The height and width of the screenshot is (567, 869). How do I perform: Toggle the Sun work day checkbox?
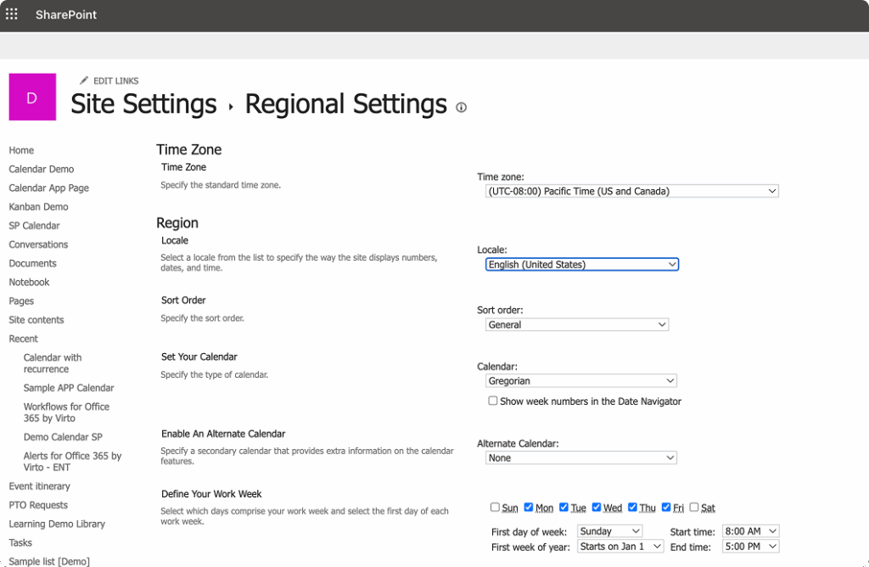[x=495, y=508]
